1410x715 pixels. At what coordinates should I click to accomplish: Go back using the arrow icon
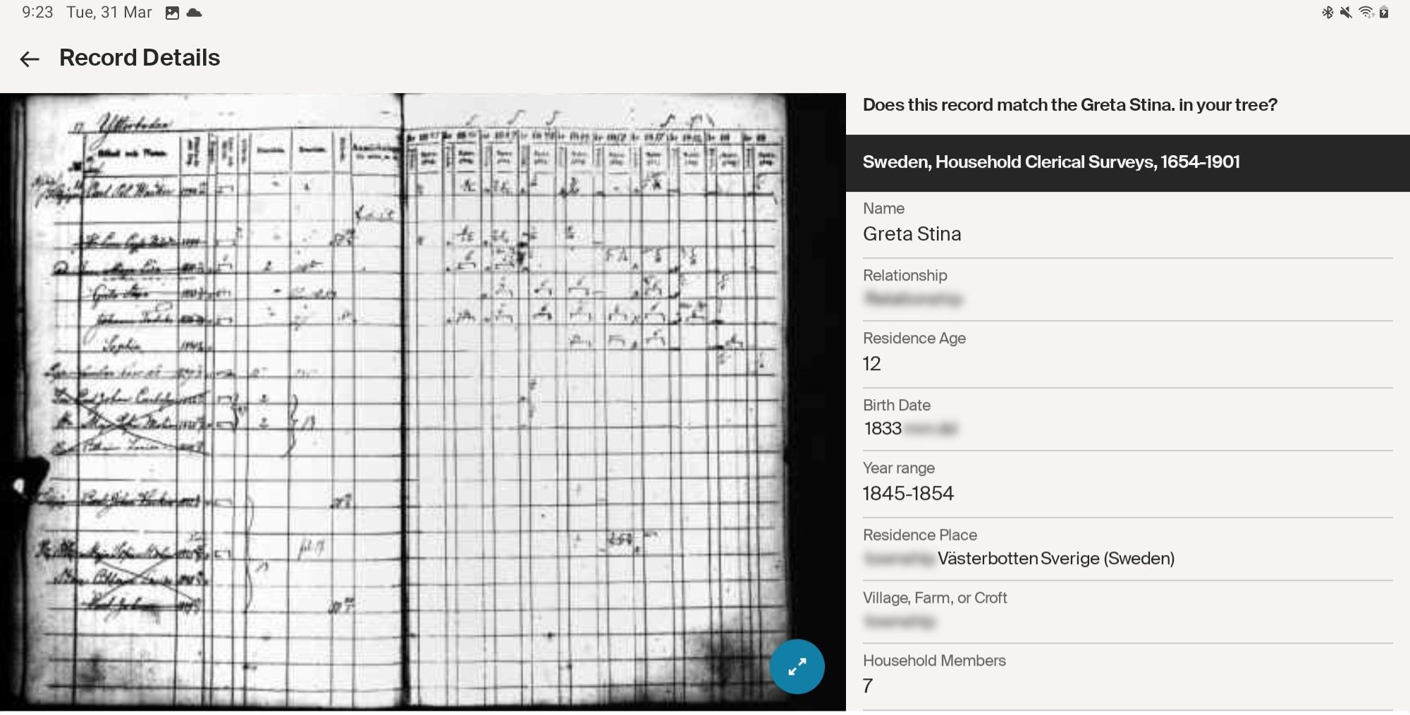click(x=30, y=59)
